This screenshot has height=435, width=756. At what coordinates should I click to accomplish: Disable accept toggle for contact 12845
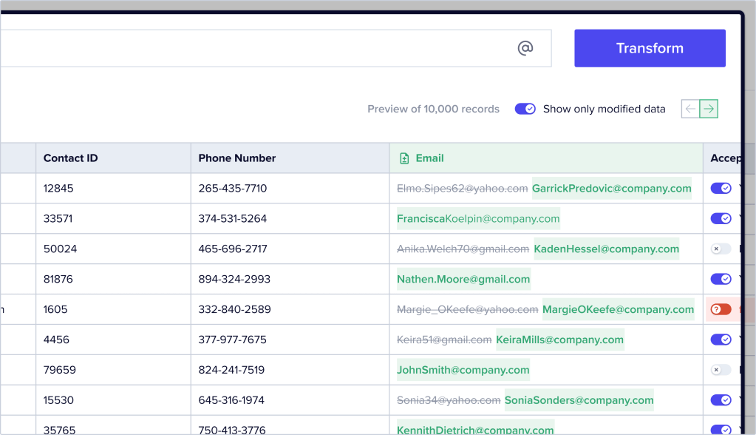pos(721,189)
